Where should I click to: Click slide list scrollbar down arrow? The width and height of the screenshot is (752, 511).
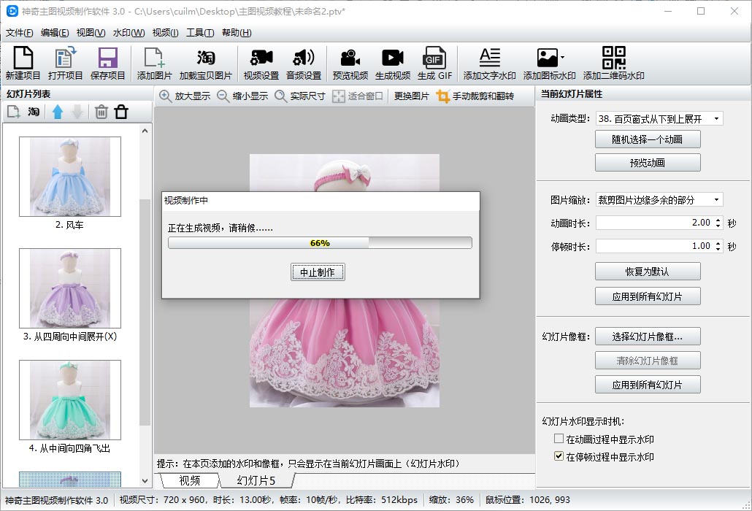tap(145, 480)
